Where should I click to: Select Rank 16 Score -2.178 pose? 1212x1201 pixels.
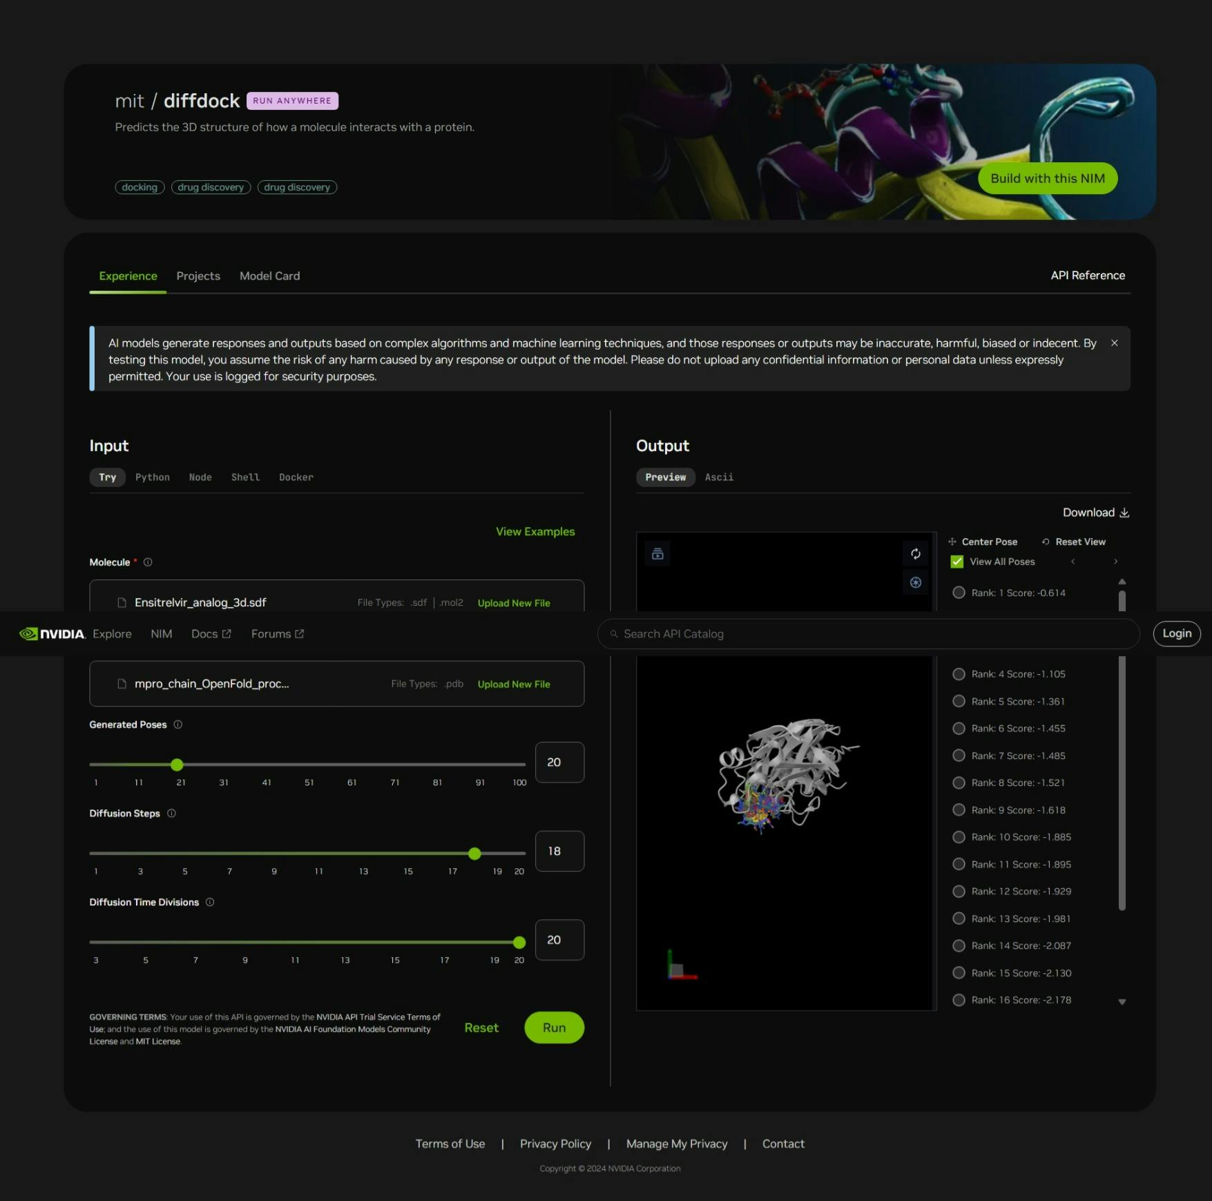pos(959,1000)
